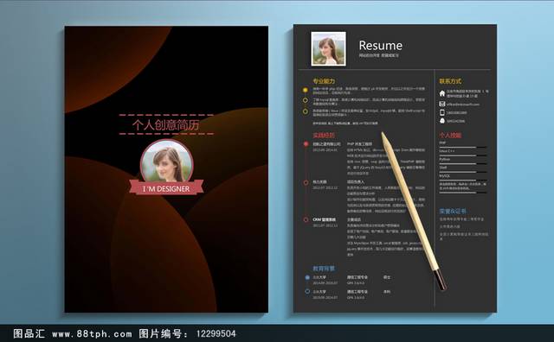Image resolution: width=554 pixels, height=342 pixels.
Task: Select the filled red timeline marker
Action: point(306,144)
